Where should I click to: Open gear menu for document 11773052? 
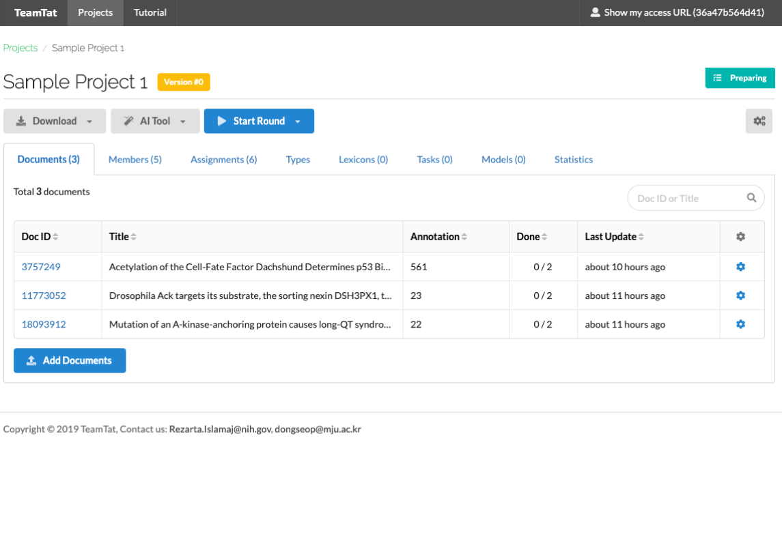(740, 296)
